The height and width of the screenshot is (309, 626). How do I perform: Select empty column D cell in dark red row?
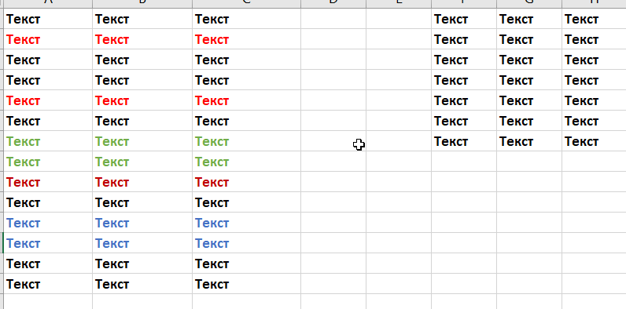point(333,182)
